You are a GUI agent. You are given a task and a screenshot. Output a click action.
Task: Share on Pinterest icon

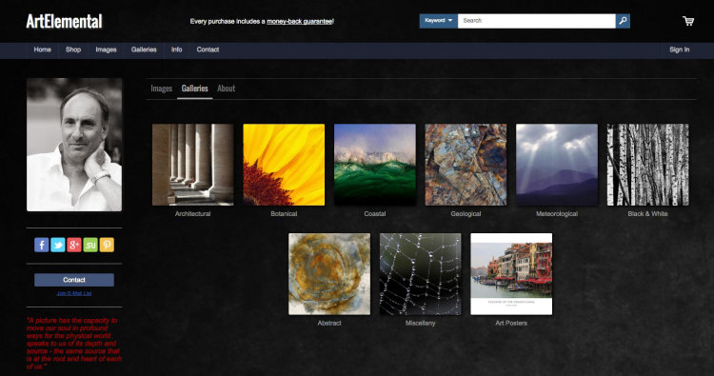pyautogui.click(x=107, y=245)
